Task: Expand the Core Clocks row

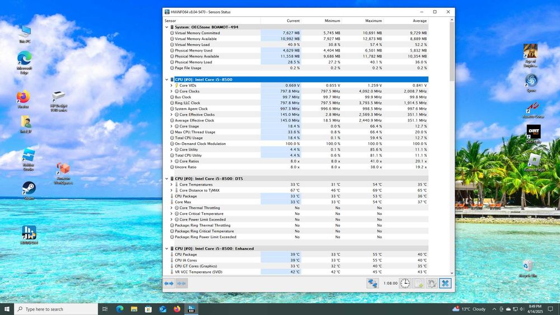Action: (x=171, y=91)
